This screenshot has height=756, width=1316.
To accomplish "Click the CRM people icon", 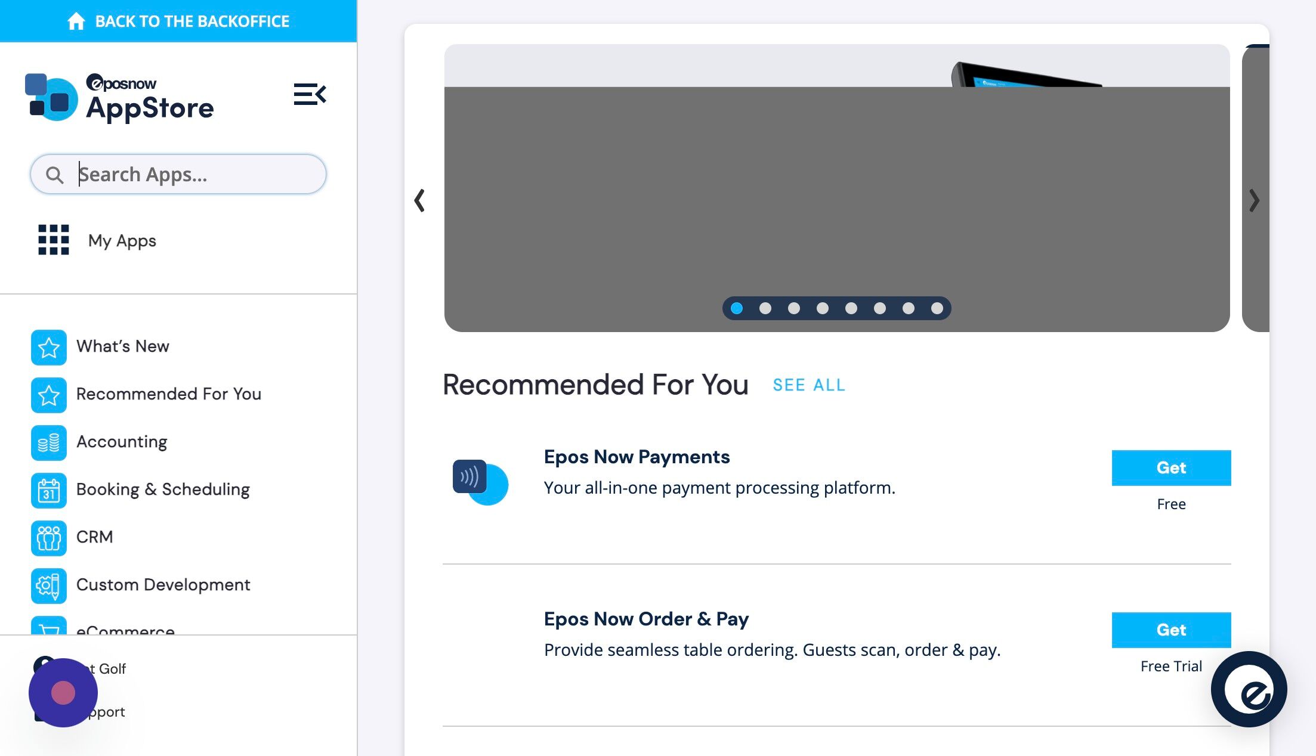I will click(49, 538).
